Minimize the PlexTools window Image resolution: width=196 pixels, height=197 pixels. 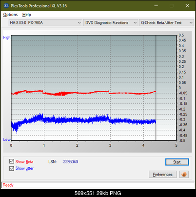156,6
